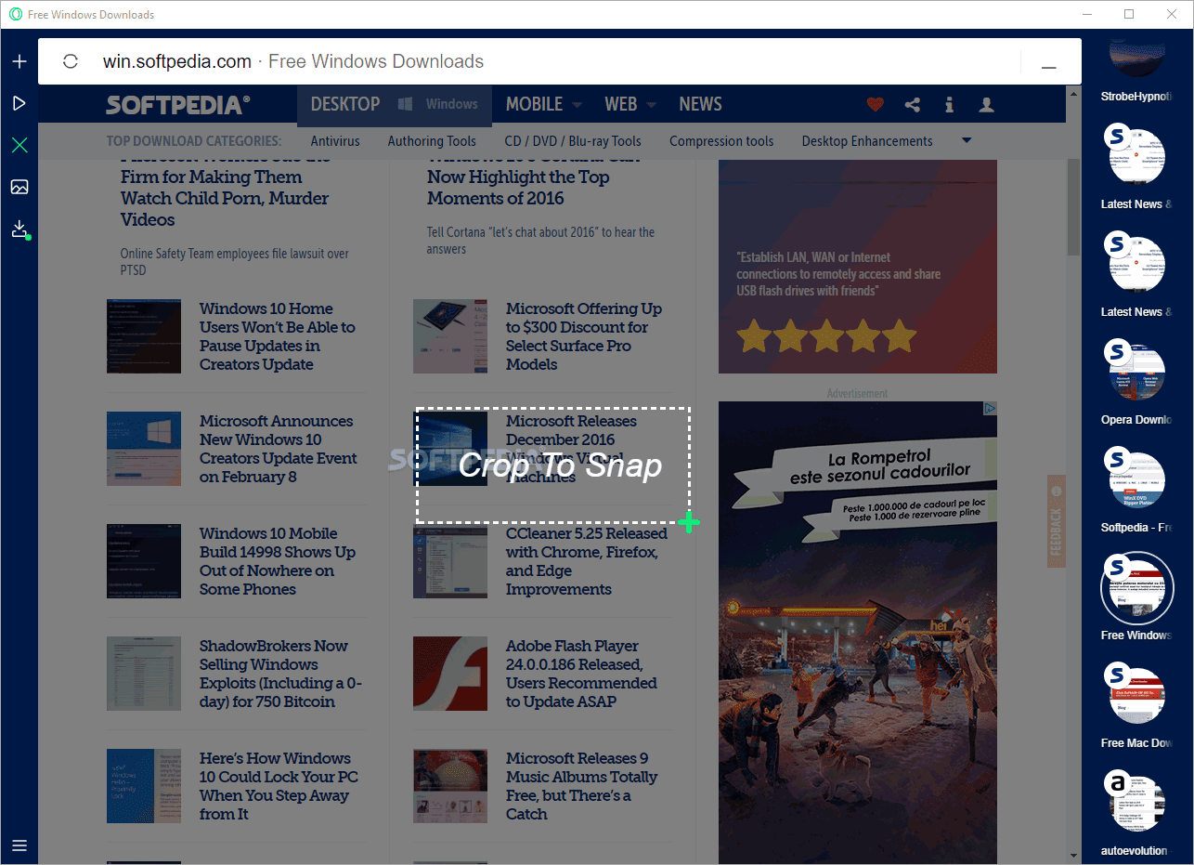Select the Free Windows tab bubble
The height and width of the screenshot is (865, 1194).
[1137, 588]
